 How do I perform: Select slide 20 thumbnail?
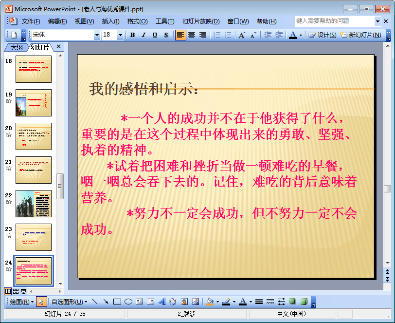[34, 136]
